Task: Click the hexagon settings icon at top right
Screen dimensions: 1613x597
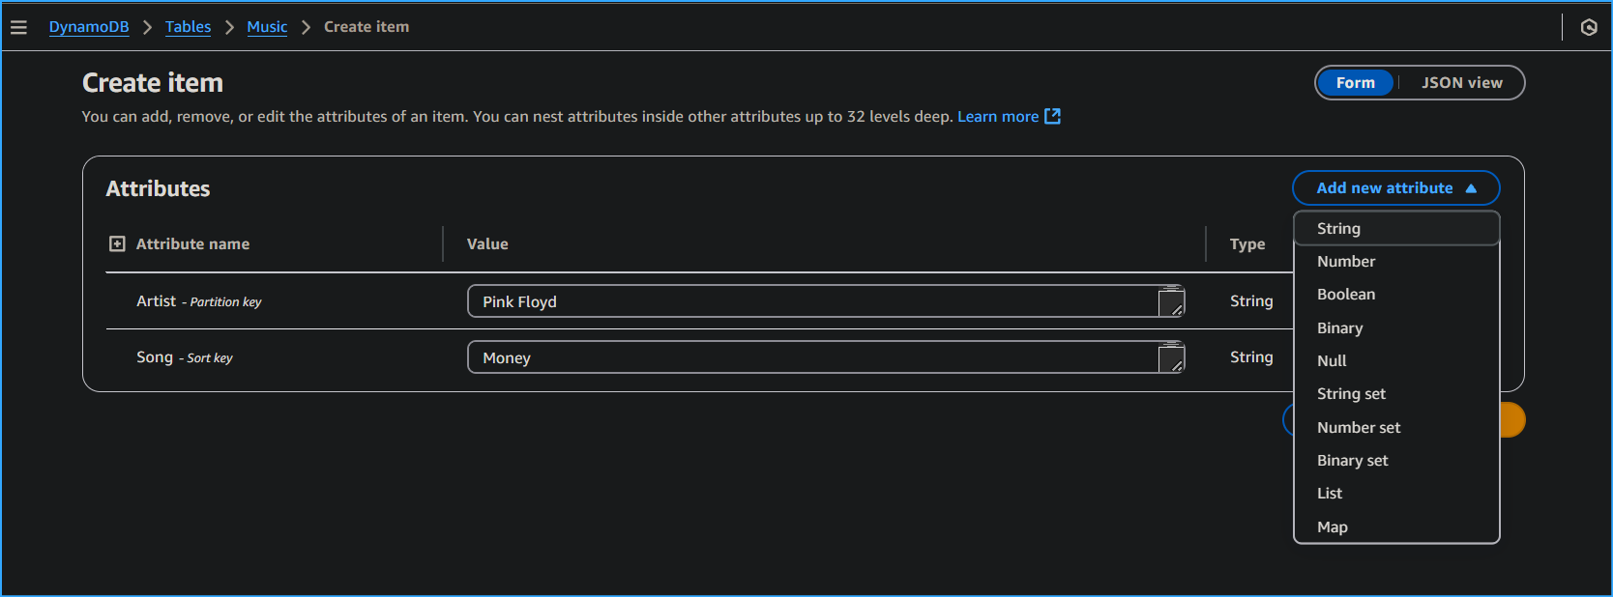Action: point(1589,27)
